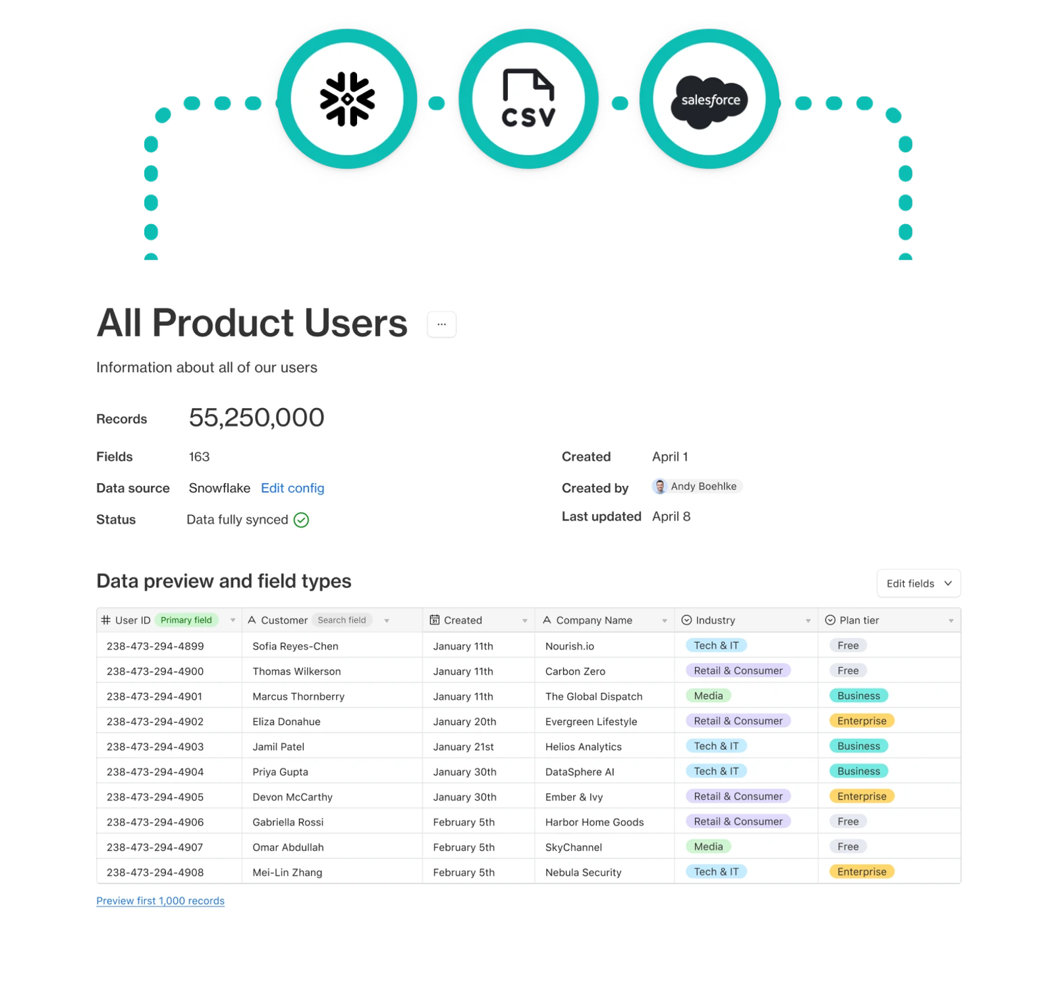Click Andy Boehlke's avatar picture

click(x=659, y=487)
